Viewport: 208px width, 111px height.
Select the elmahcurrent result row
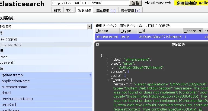point(151,37)
